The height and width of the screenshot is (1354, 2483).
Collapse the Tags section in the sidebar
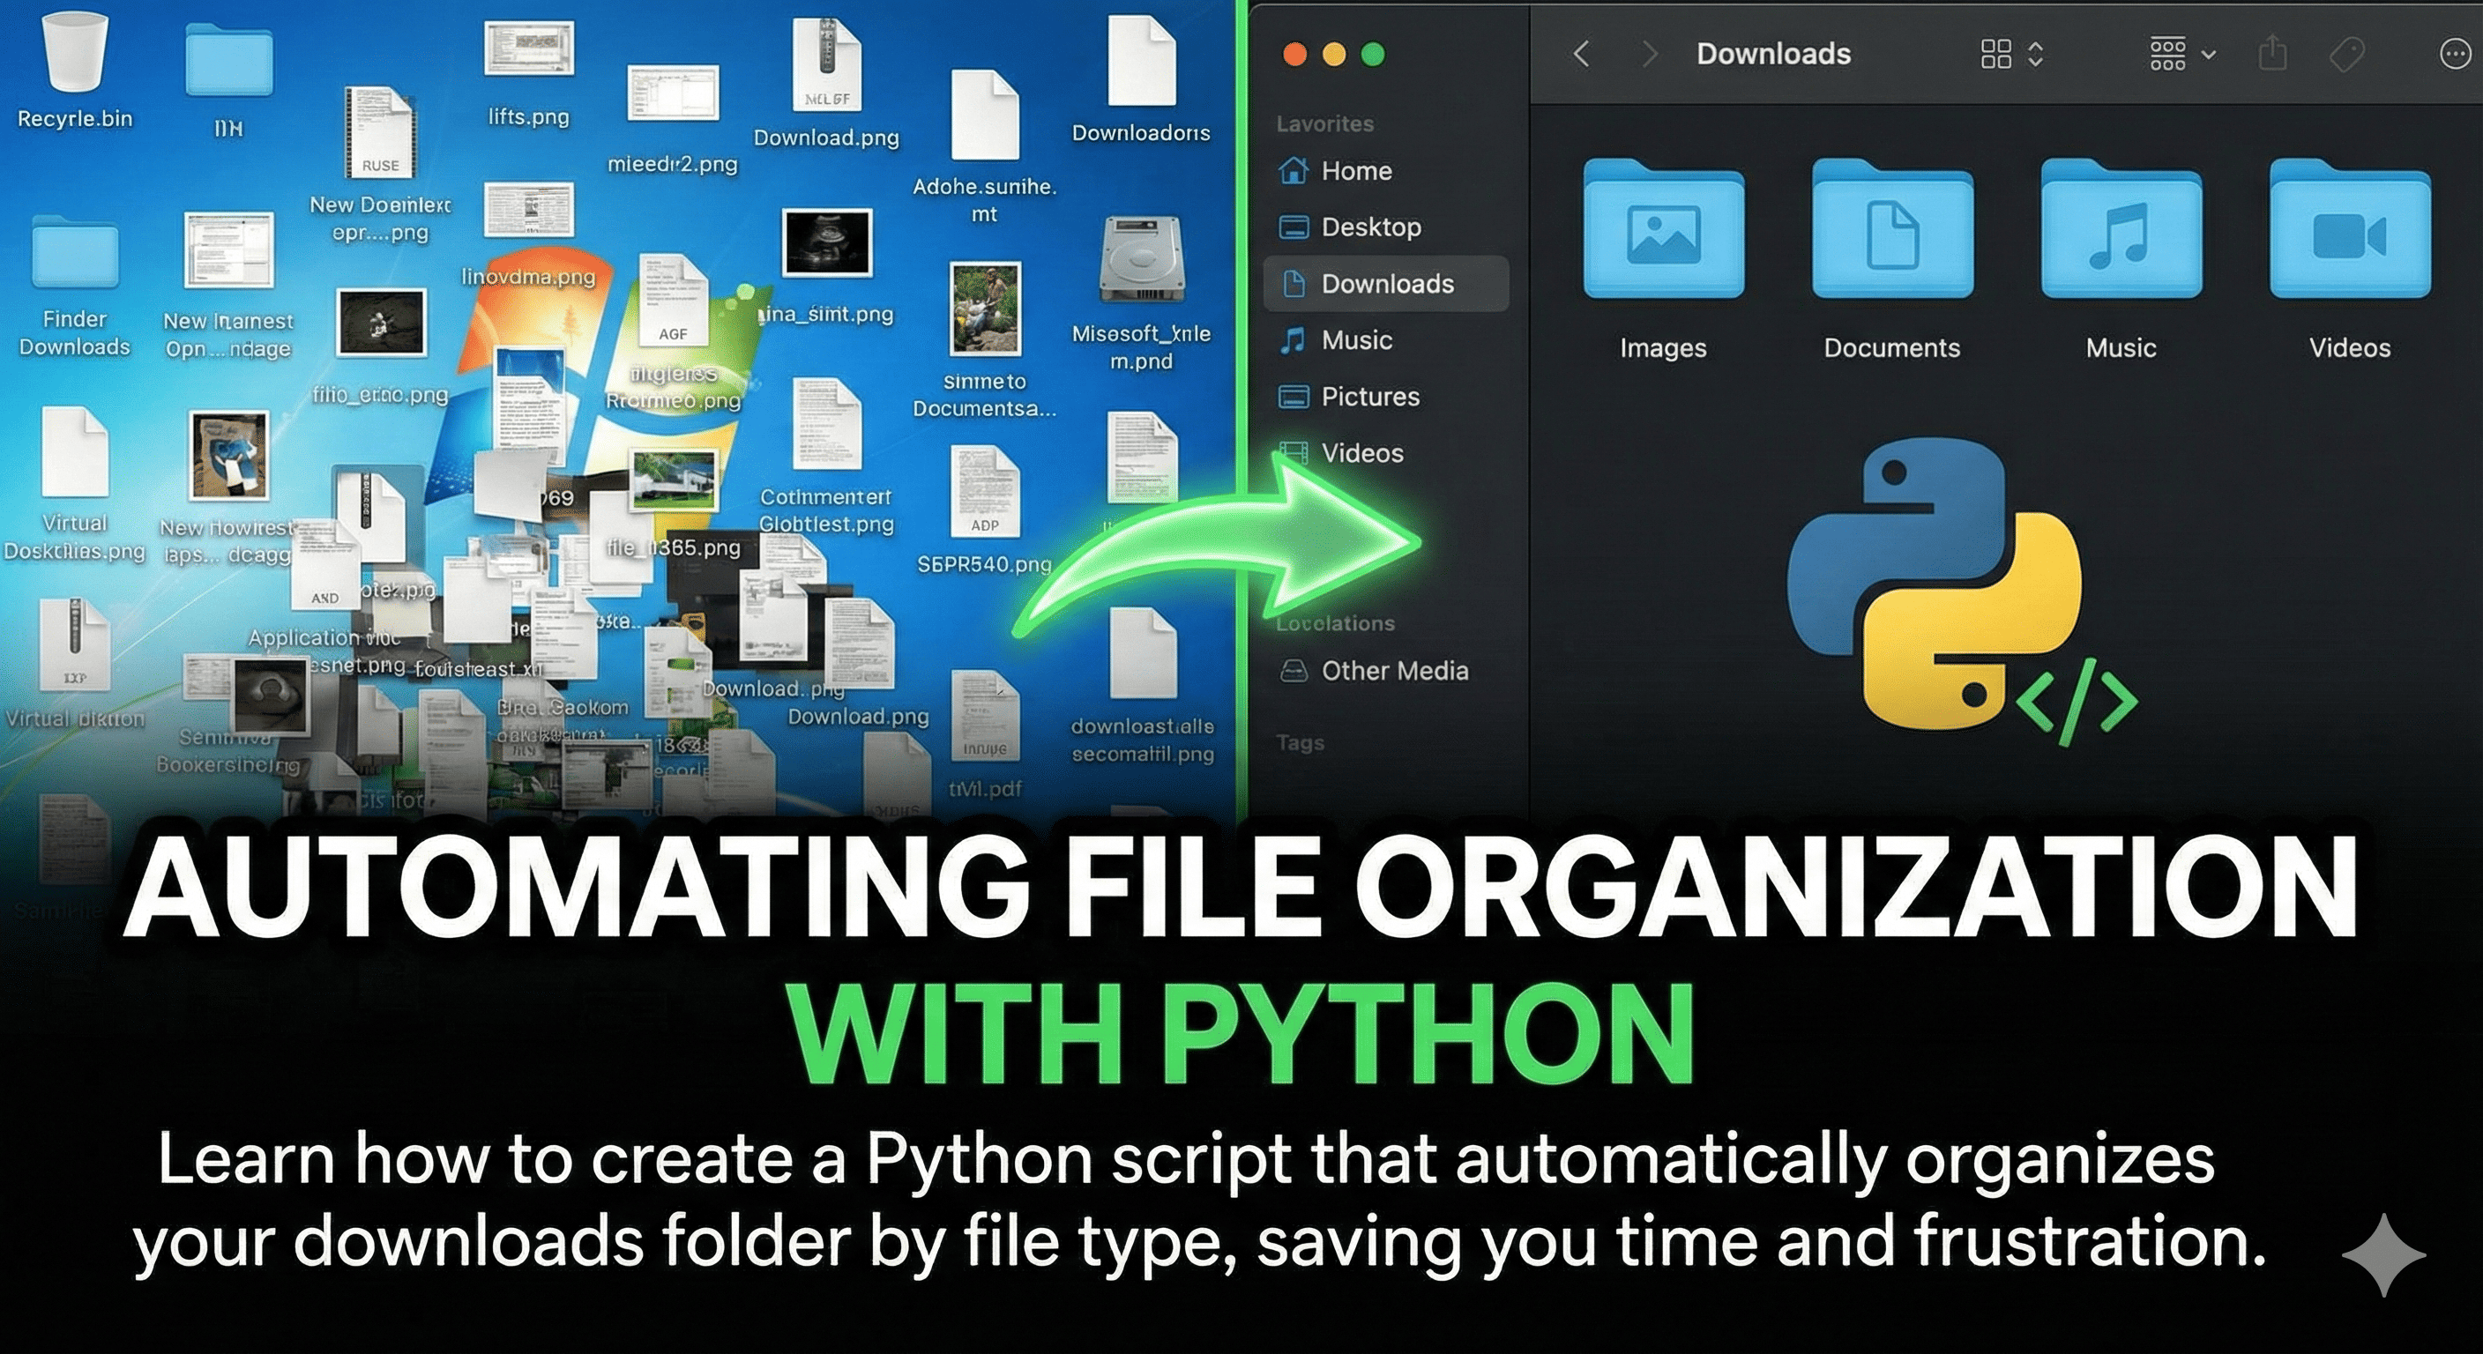pos(1300,742)
